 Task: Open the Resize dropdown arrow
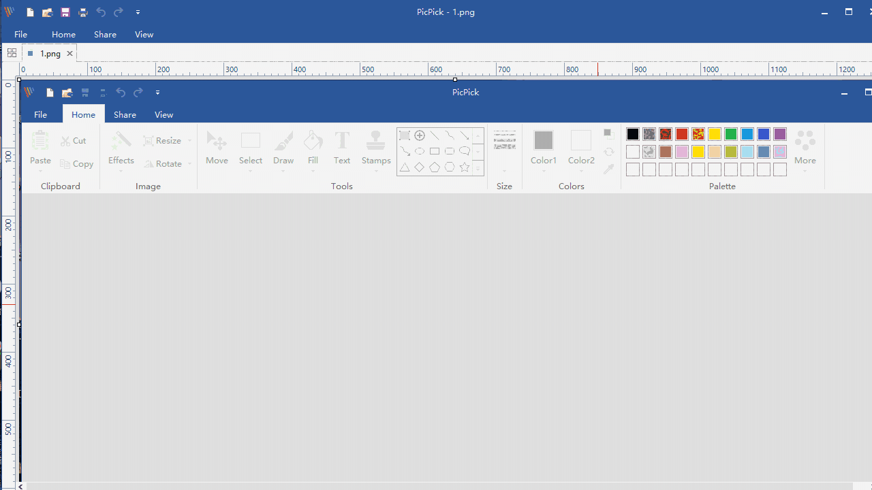189,140
